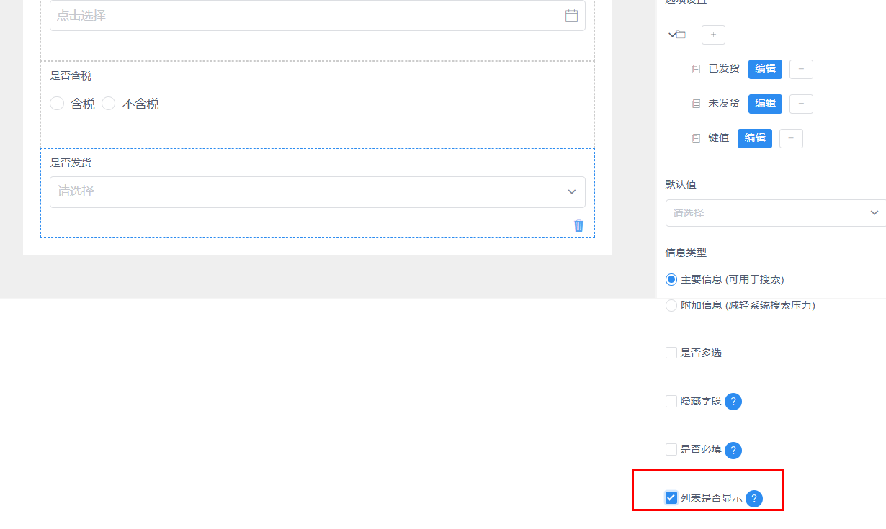Choose 附加信息 as the information type
The image size is (886, 529).
pos(671,306)
